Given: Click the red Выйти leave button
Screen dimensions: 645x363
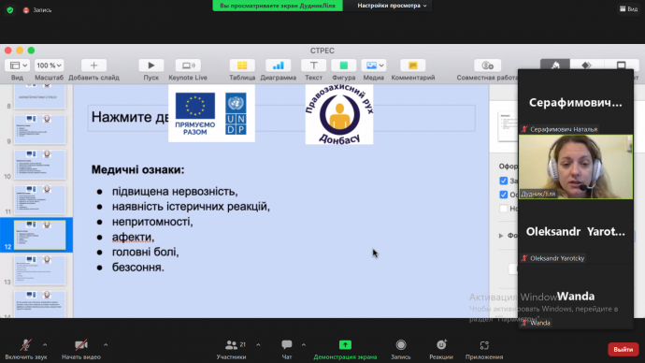Looking at the screenshot, I should (623, 349).
